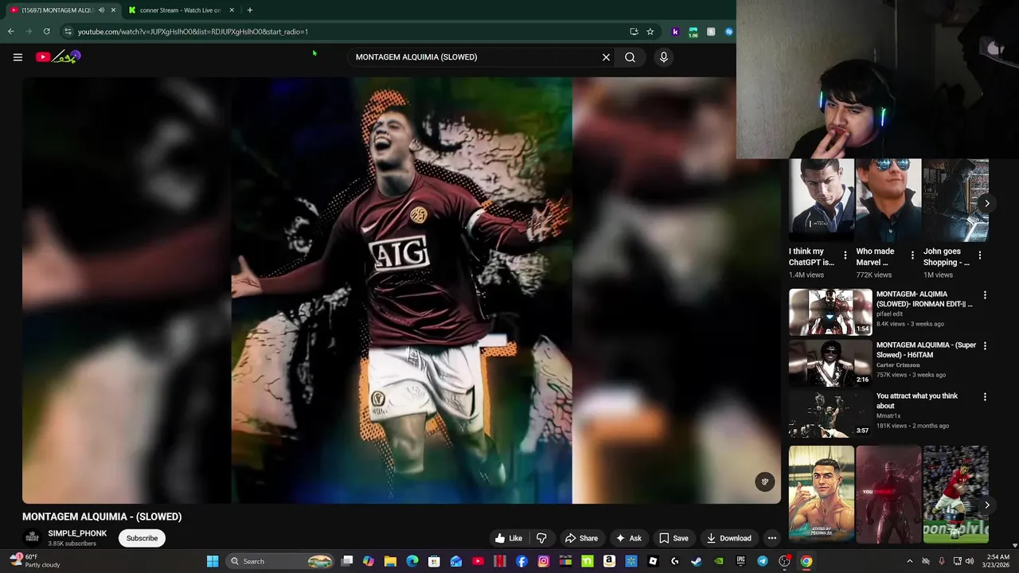
Task: Go to the YouTube home logo
Action: pyautogui.click(x=58, y=57)
